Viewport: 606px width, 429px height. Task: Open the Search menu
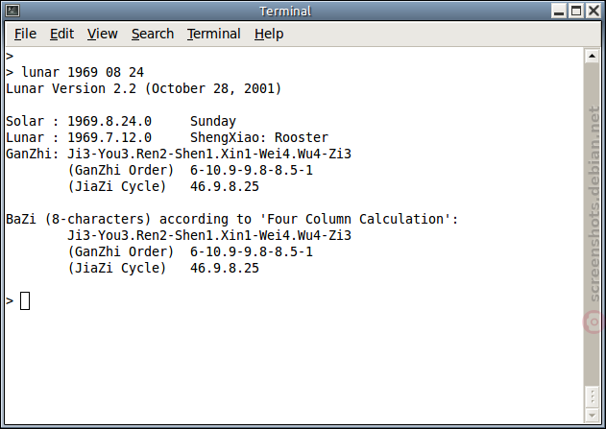[x=153, y=34]
